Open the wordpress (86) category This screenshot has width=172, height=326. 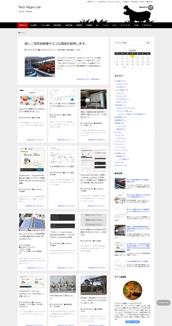(x=122, y=84)
